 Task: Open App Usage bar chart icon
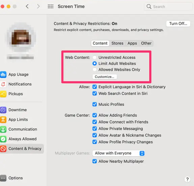pyautogui.click(x=3, y=74)
